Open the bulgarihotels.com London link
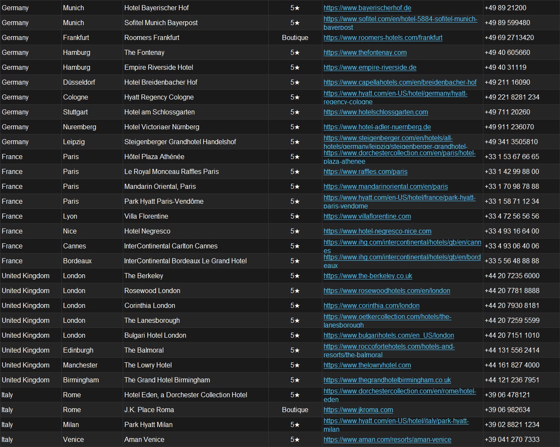 (389, 335)
